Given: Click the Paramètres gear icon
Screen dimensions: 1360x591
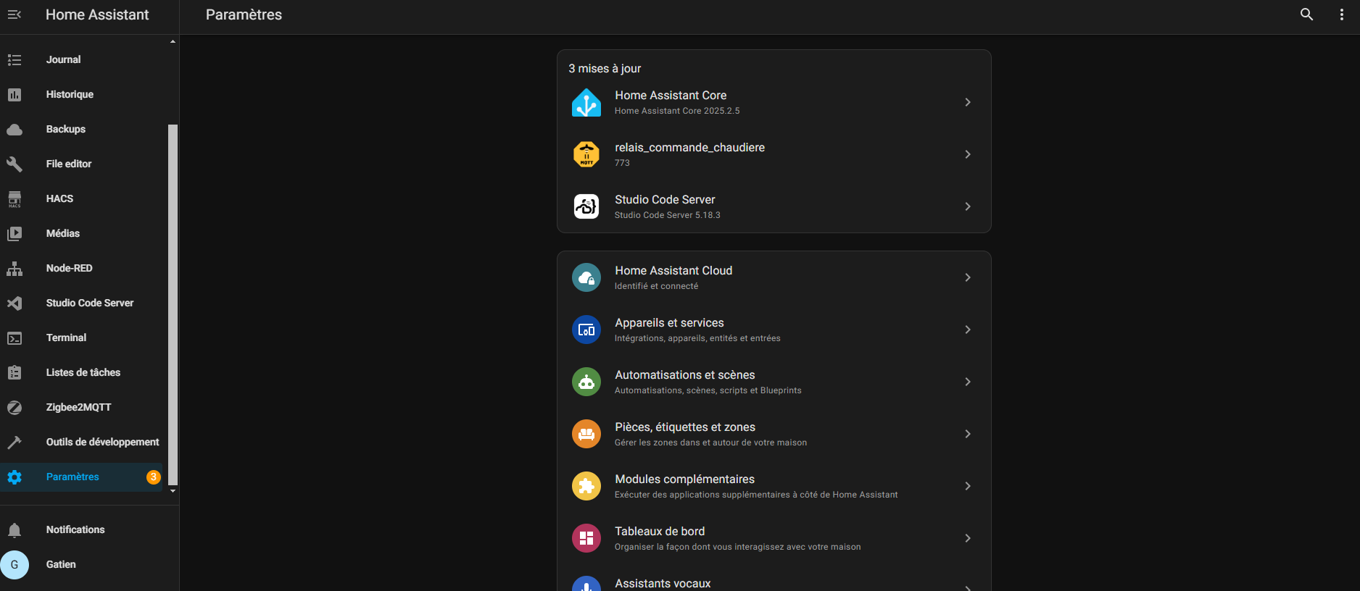Looking at the screenshot, I should (x=14, y=477).
